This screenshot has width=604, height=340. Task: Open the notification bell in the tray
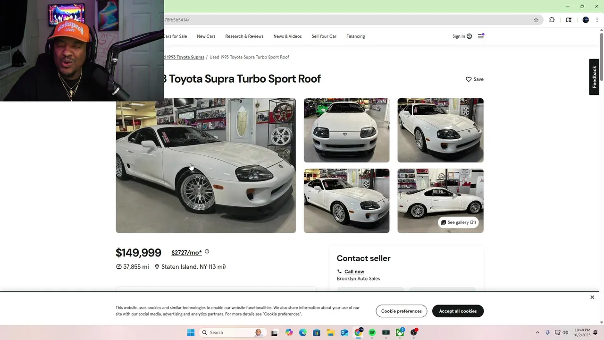point(596,332)
